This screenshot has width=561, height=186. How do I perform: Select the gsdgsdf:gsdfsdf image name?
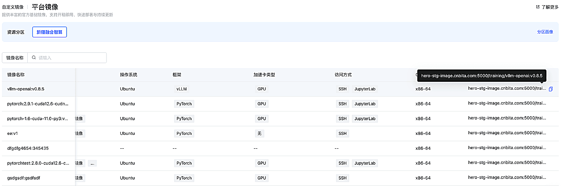click(x=24, y=178)
